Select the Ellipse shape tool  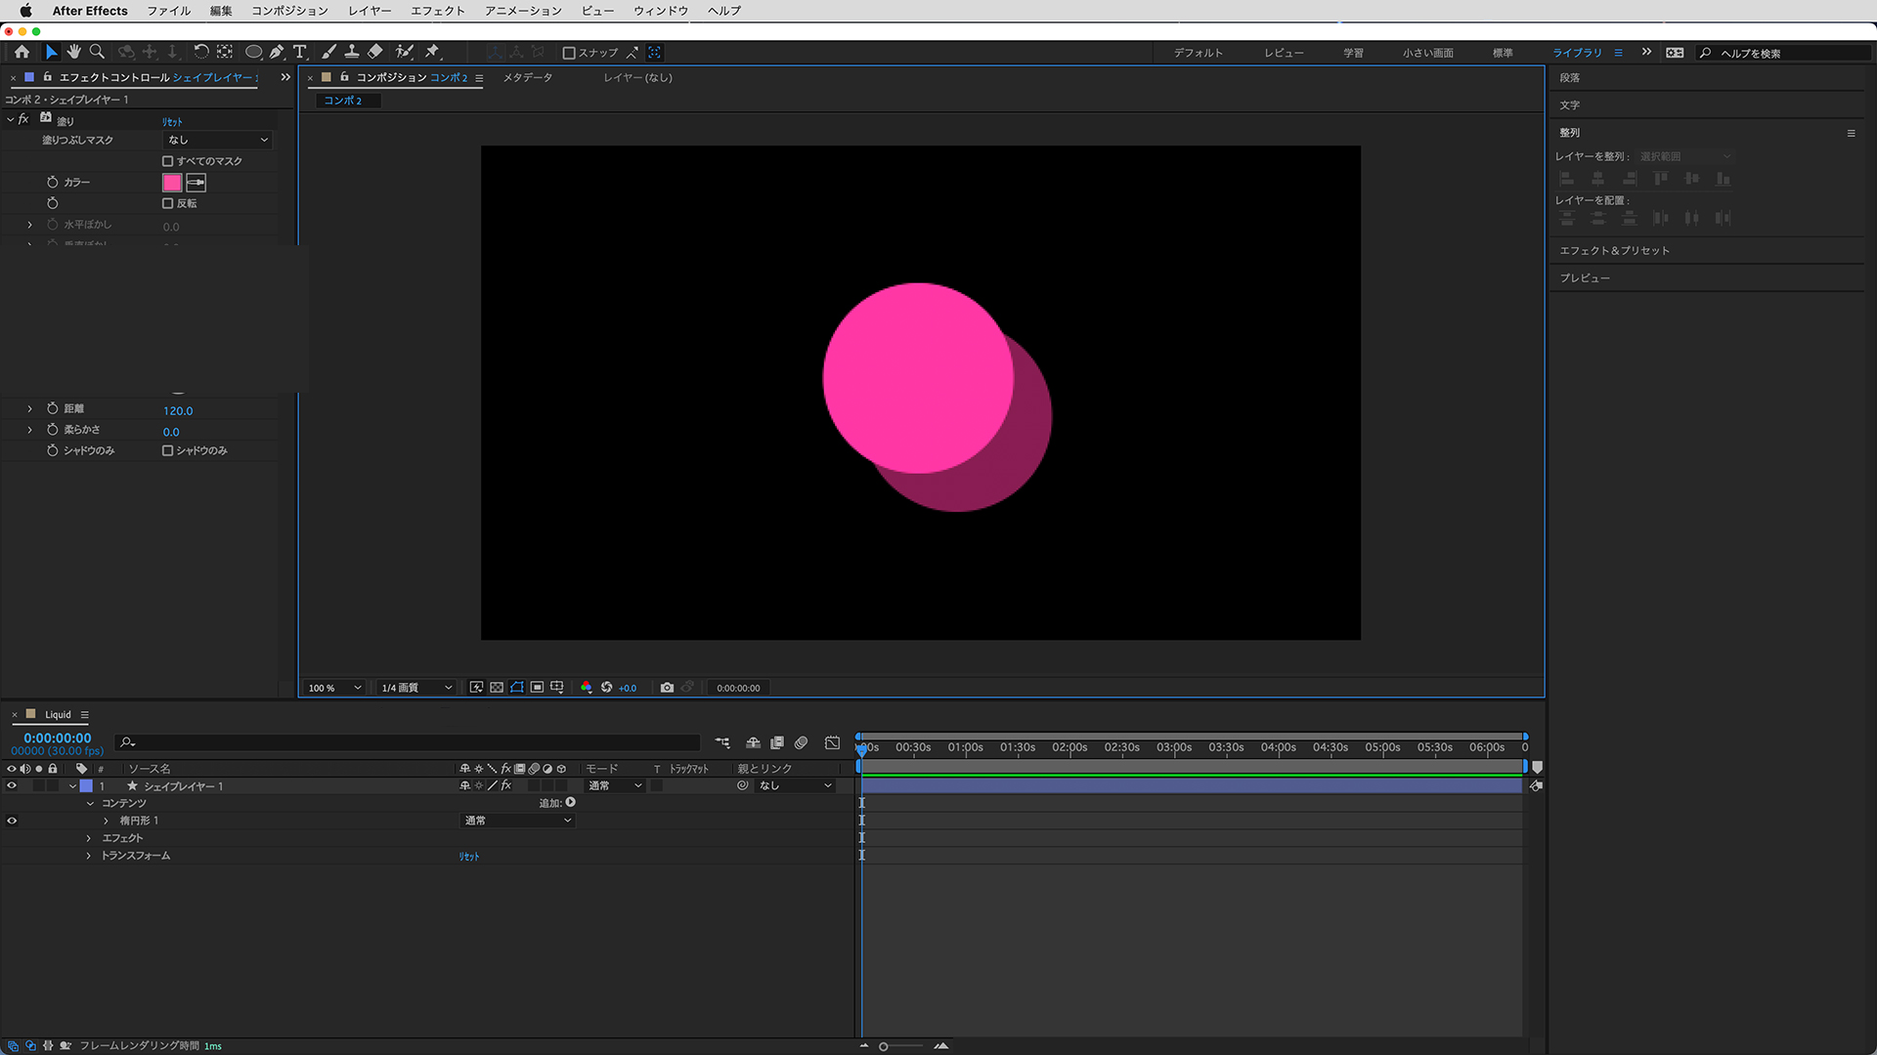point(253,52)
